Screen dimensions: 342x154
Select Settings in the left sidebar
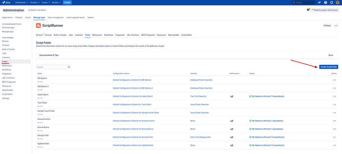5,98
